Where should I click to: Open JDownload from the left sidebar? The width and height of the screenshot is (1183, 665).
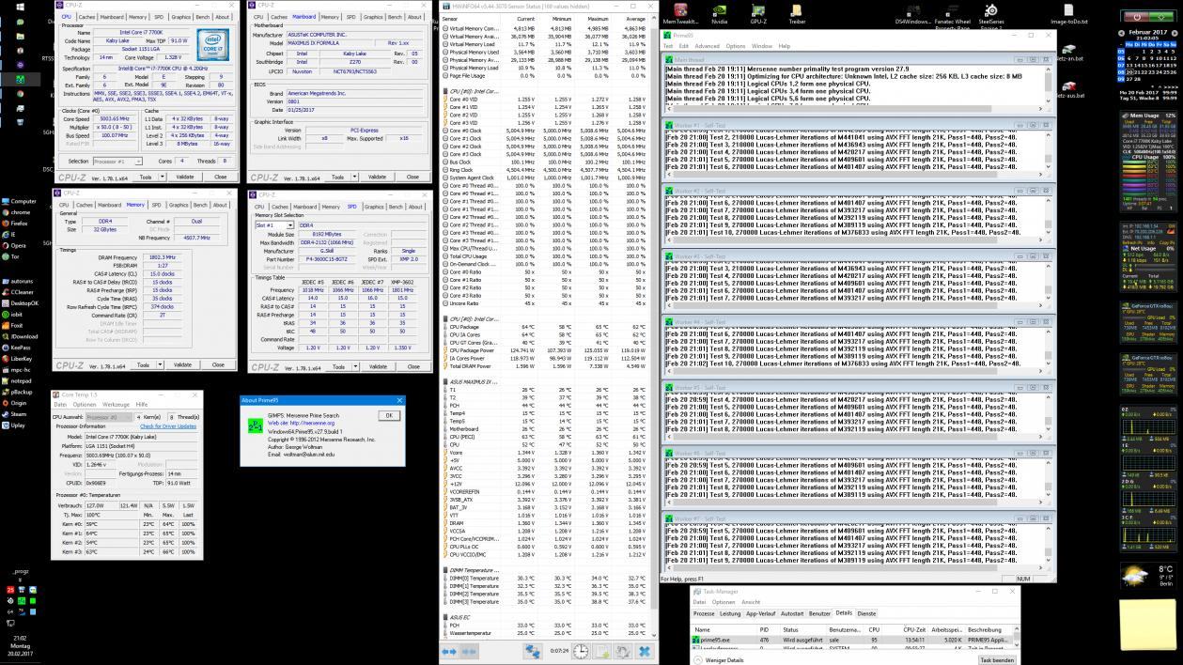(20, 336)
